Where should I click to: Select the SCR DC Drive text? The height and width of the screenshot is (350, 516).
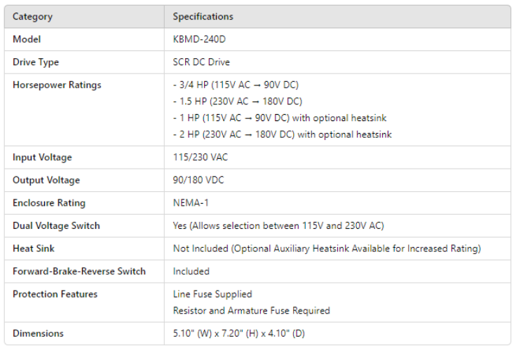click(x=201, y=62)
